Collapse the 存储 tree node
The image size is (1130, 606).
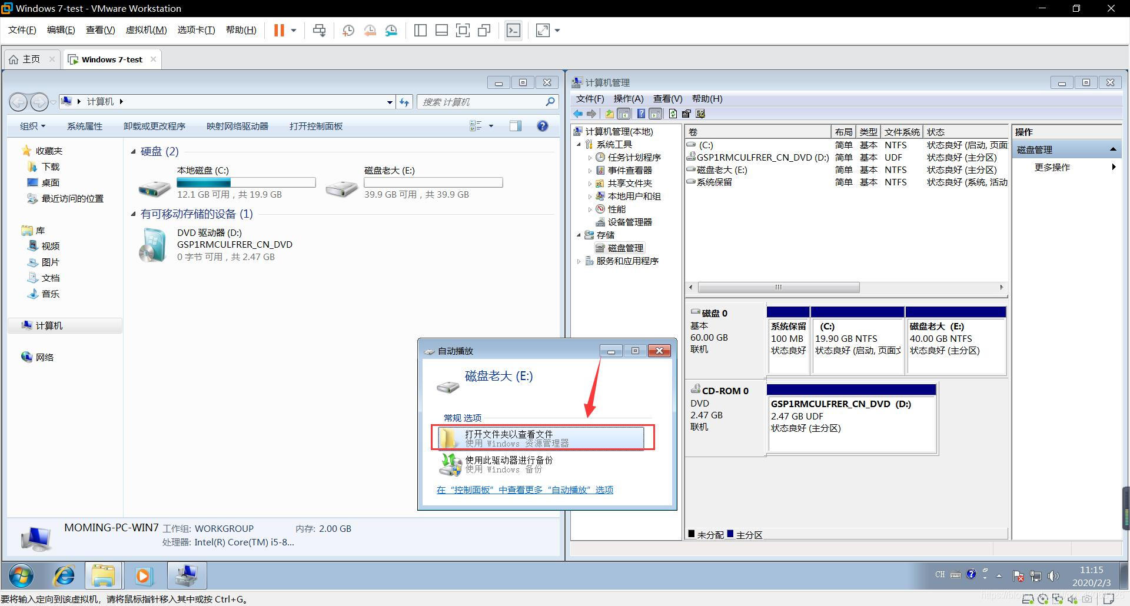[579, 235]
